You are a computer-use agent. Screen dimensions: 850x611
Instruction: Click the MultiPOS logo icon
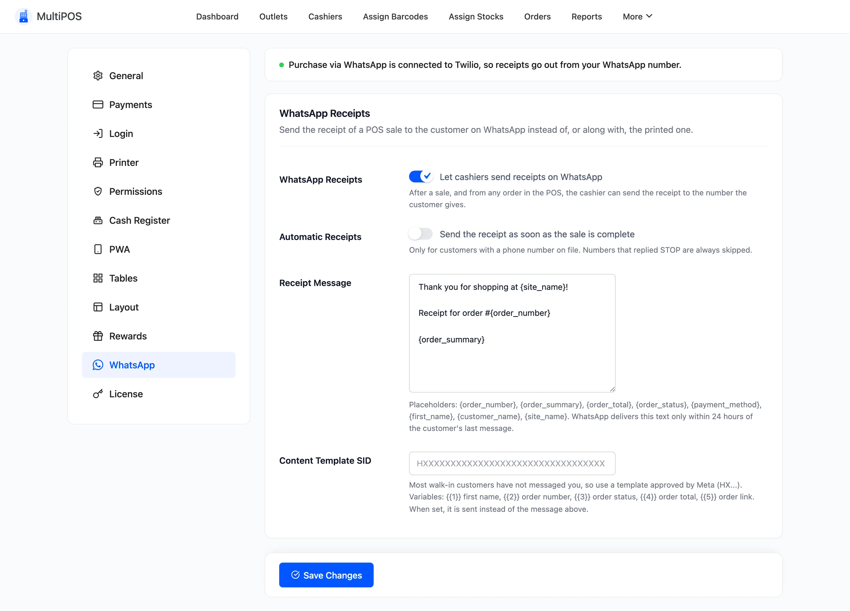[x=23, y=17]
